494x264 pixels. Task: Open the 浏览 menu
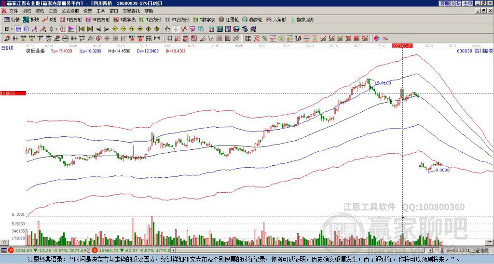coord(27,11)
